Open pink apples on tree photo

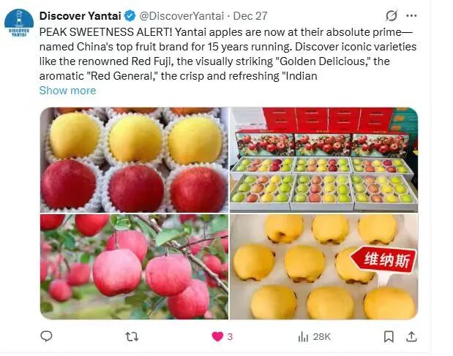(x=134, y=267)
